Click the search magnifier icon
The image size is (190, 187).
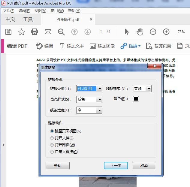(x=61, y=32)
